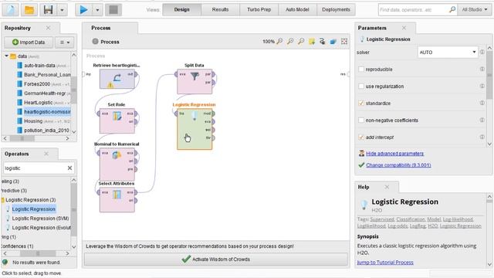Screen dimensions: 494x278
Task: Click the Import Data button
Action: coord(29,42)
